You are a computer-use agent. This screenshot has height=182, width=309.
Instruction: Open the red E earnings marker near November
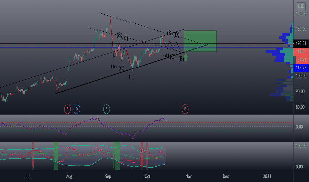click(185, 109)
